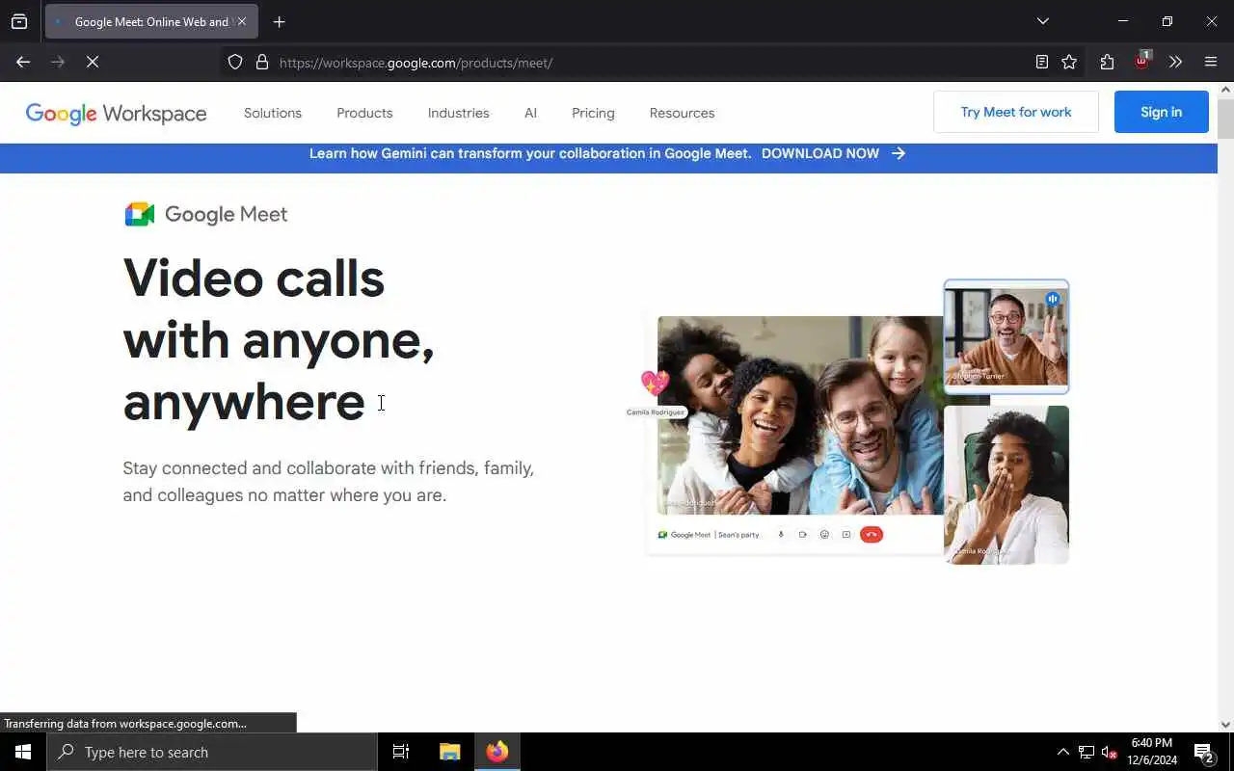Click the Google Workspace logo
Image resolution: width=1234 pixels, height=771 pixels.
tap(116, 114)
